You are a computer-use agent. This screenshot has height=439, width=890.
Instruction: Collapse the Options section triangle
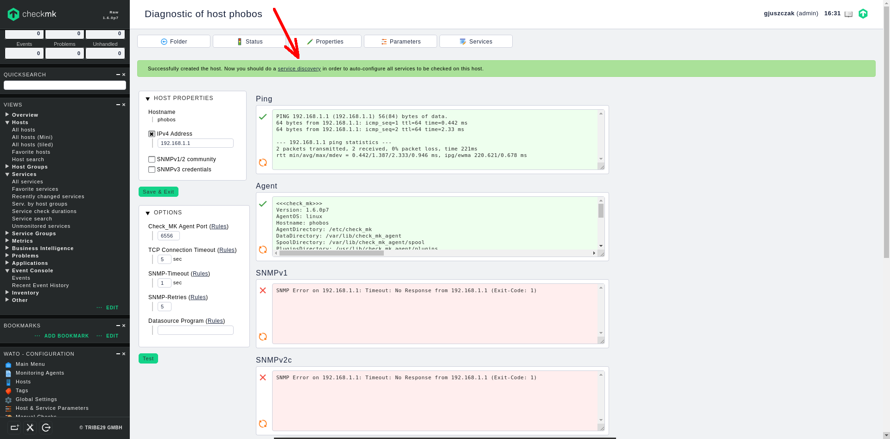[148, 213]
